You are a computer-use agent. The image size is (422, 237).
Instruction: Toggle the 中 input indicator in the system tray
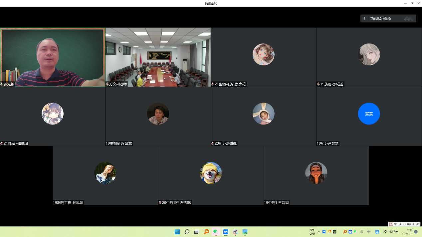point(369,232)
